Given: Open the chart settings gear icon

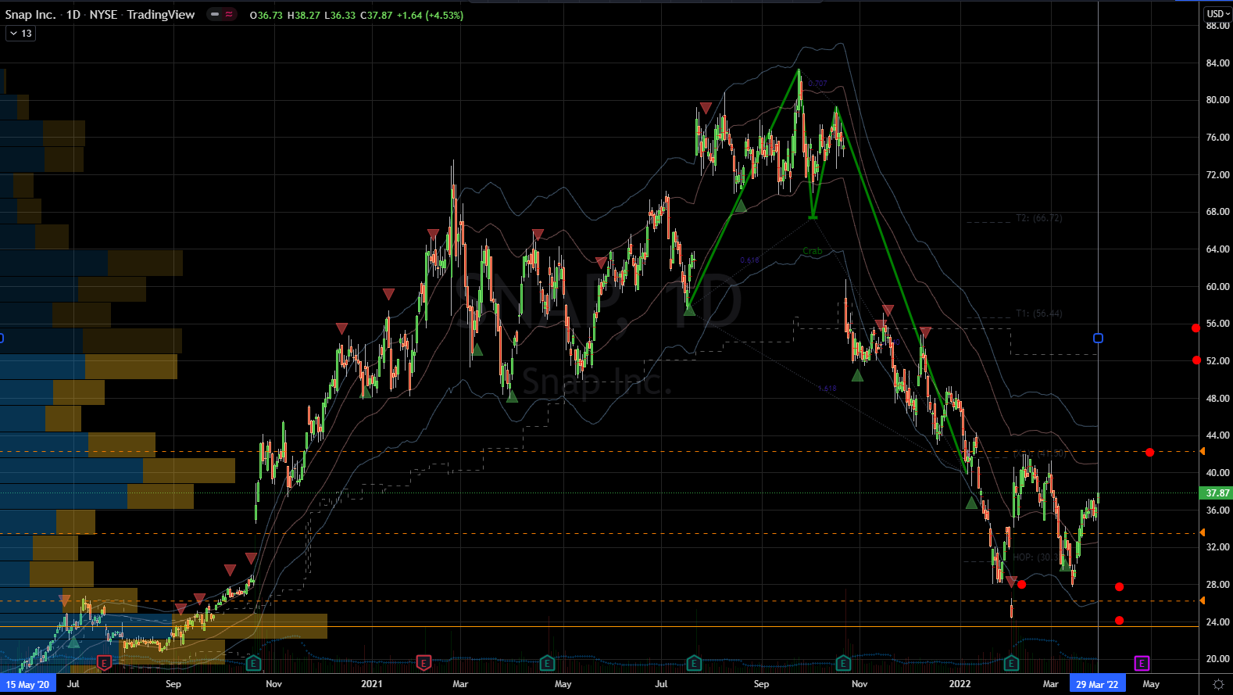Looking at the screenshot, I should click(x=1217, y=684).
